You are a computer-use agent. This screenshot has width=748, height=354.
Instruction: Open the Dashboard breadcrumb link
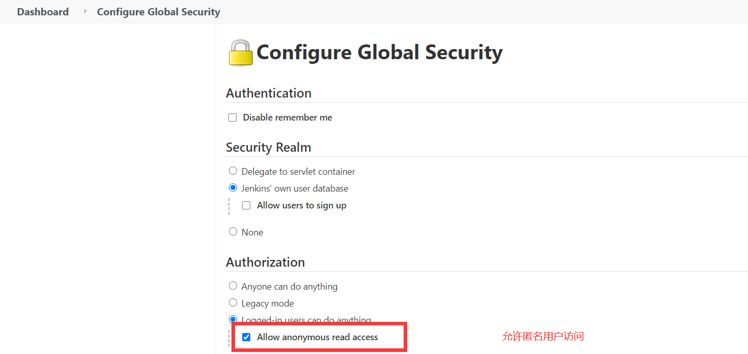[x=43, y=12]
